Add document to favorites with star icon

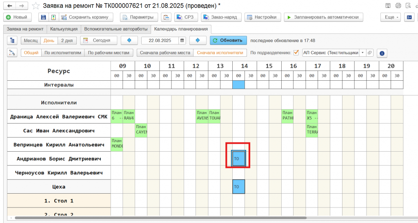click(36, 6)
